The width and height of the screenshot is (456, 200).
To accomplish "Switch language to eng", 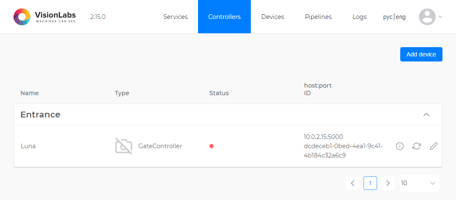I will pyautogui.click(x=401, y=17).
